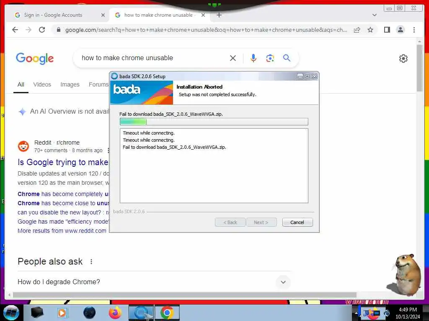Click the bada setup download progress bar
Viewport: 429px width, 321px height.
point(214,122)
